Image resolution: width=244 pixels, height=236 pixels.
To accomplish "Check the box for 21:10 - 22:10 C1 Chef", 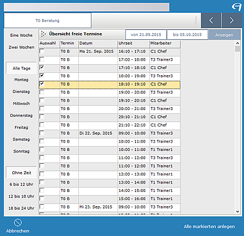I will pos(42,125).
